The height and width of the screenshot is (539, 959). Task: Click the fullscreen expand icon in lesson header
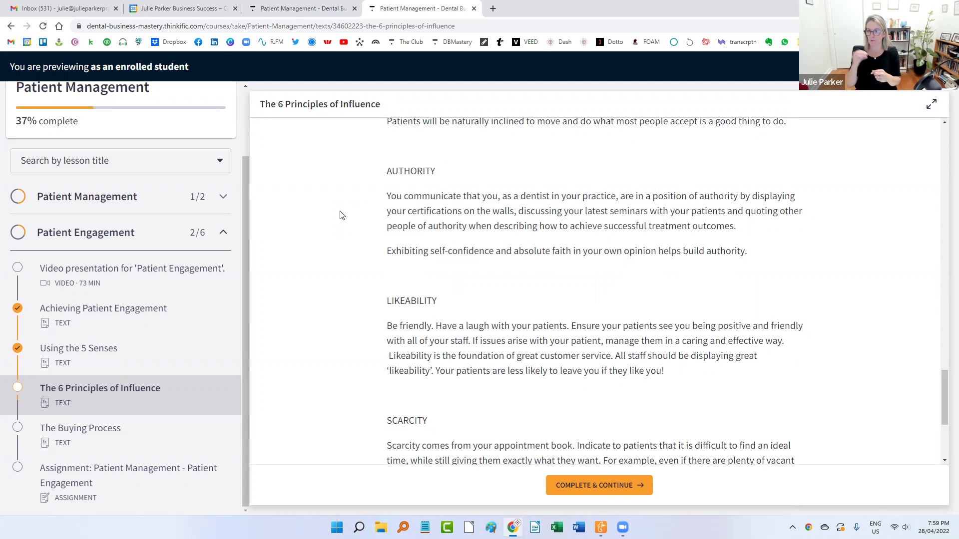(x=931, y=104)
